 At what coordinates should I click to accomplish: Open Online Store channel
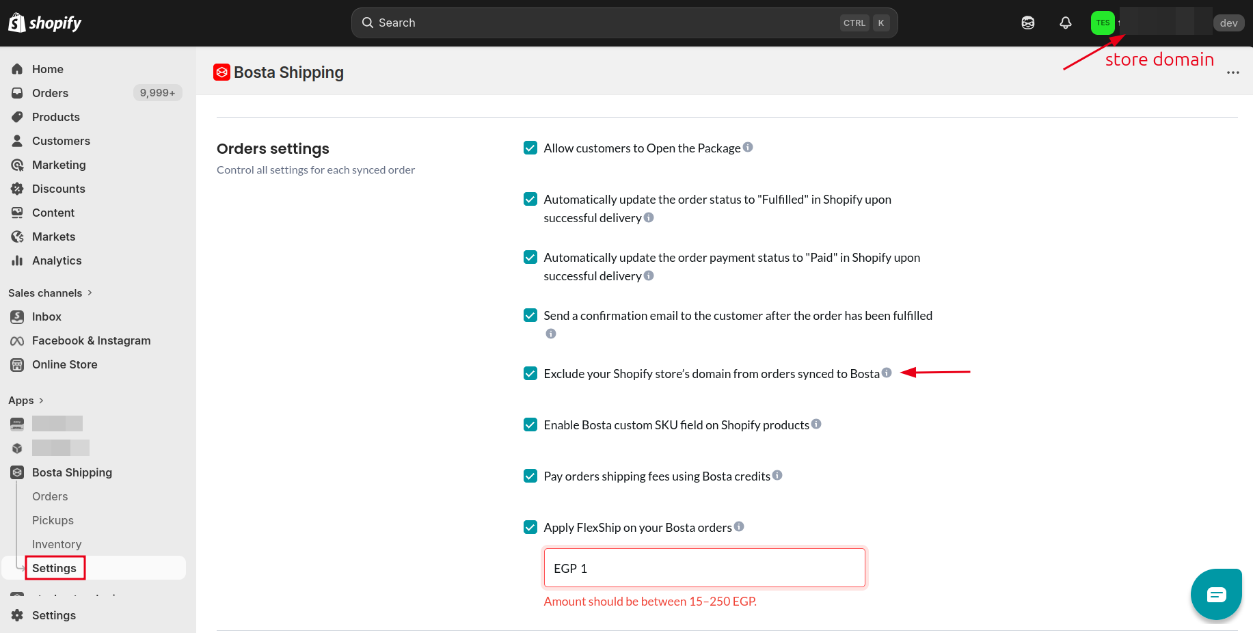pos(65,364)
